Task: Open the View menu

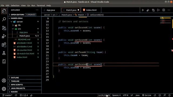Action: tap(23, 5)
